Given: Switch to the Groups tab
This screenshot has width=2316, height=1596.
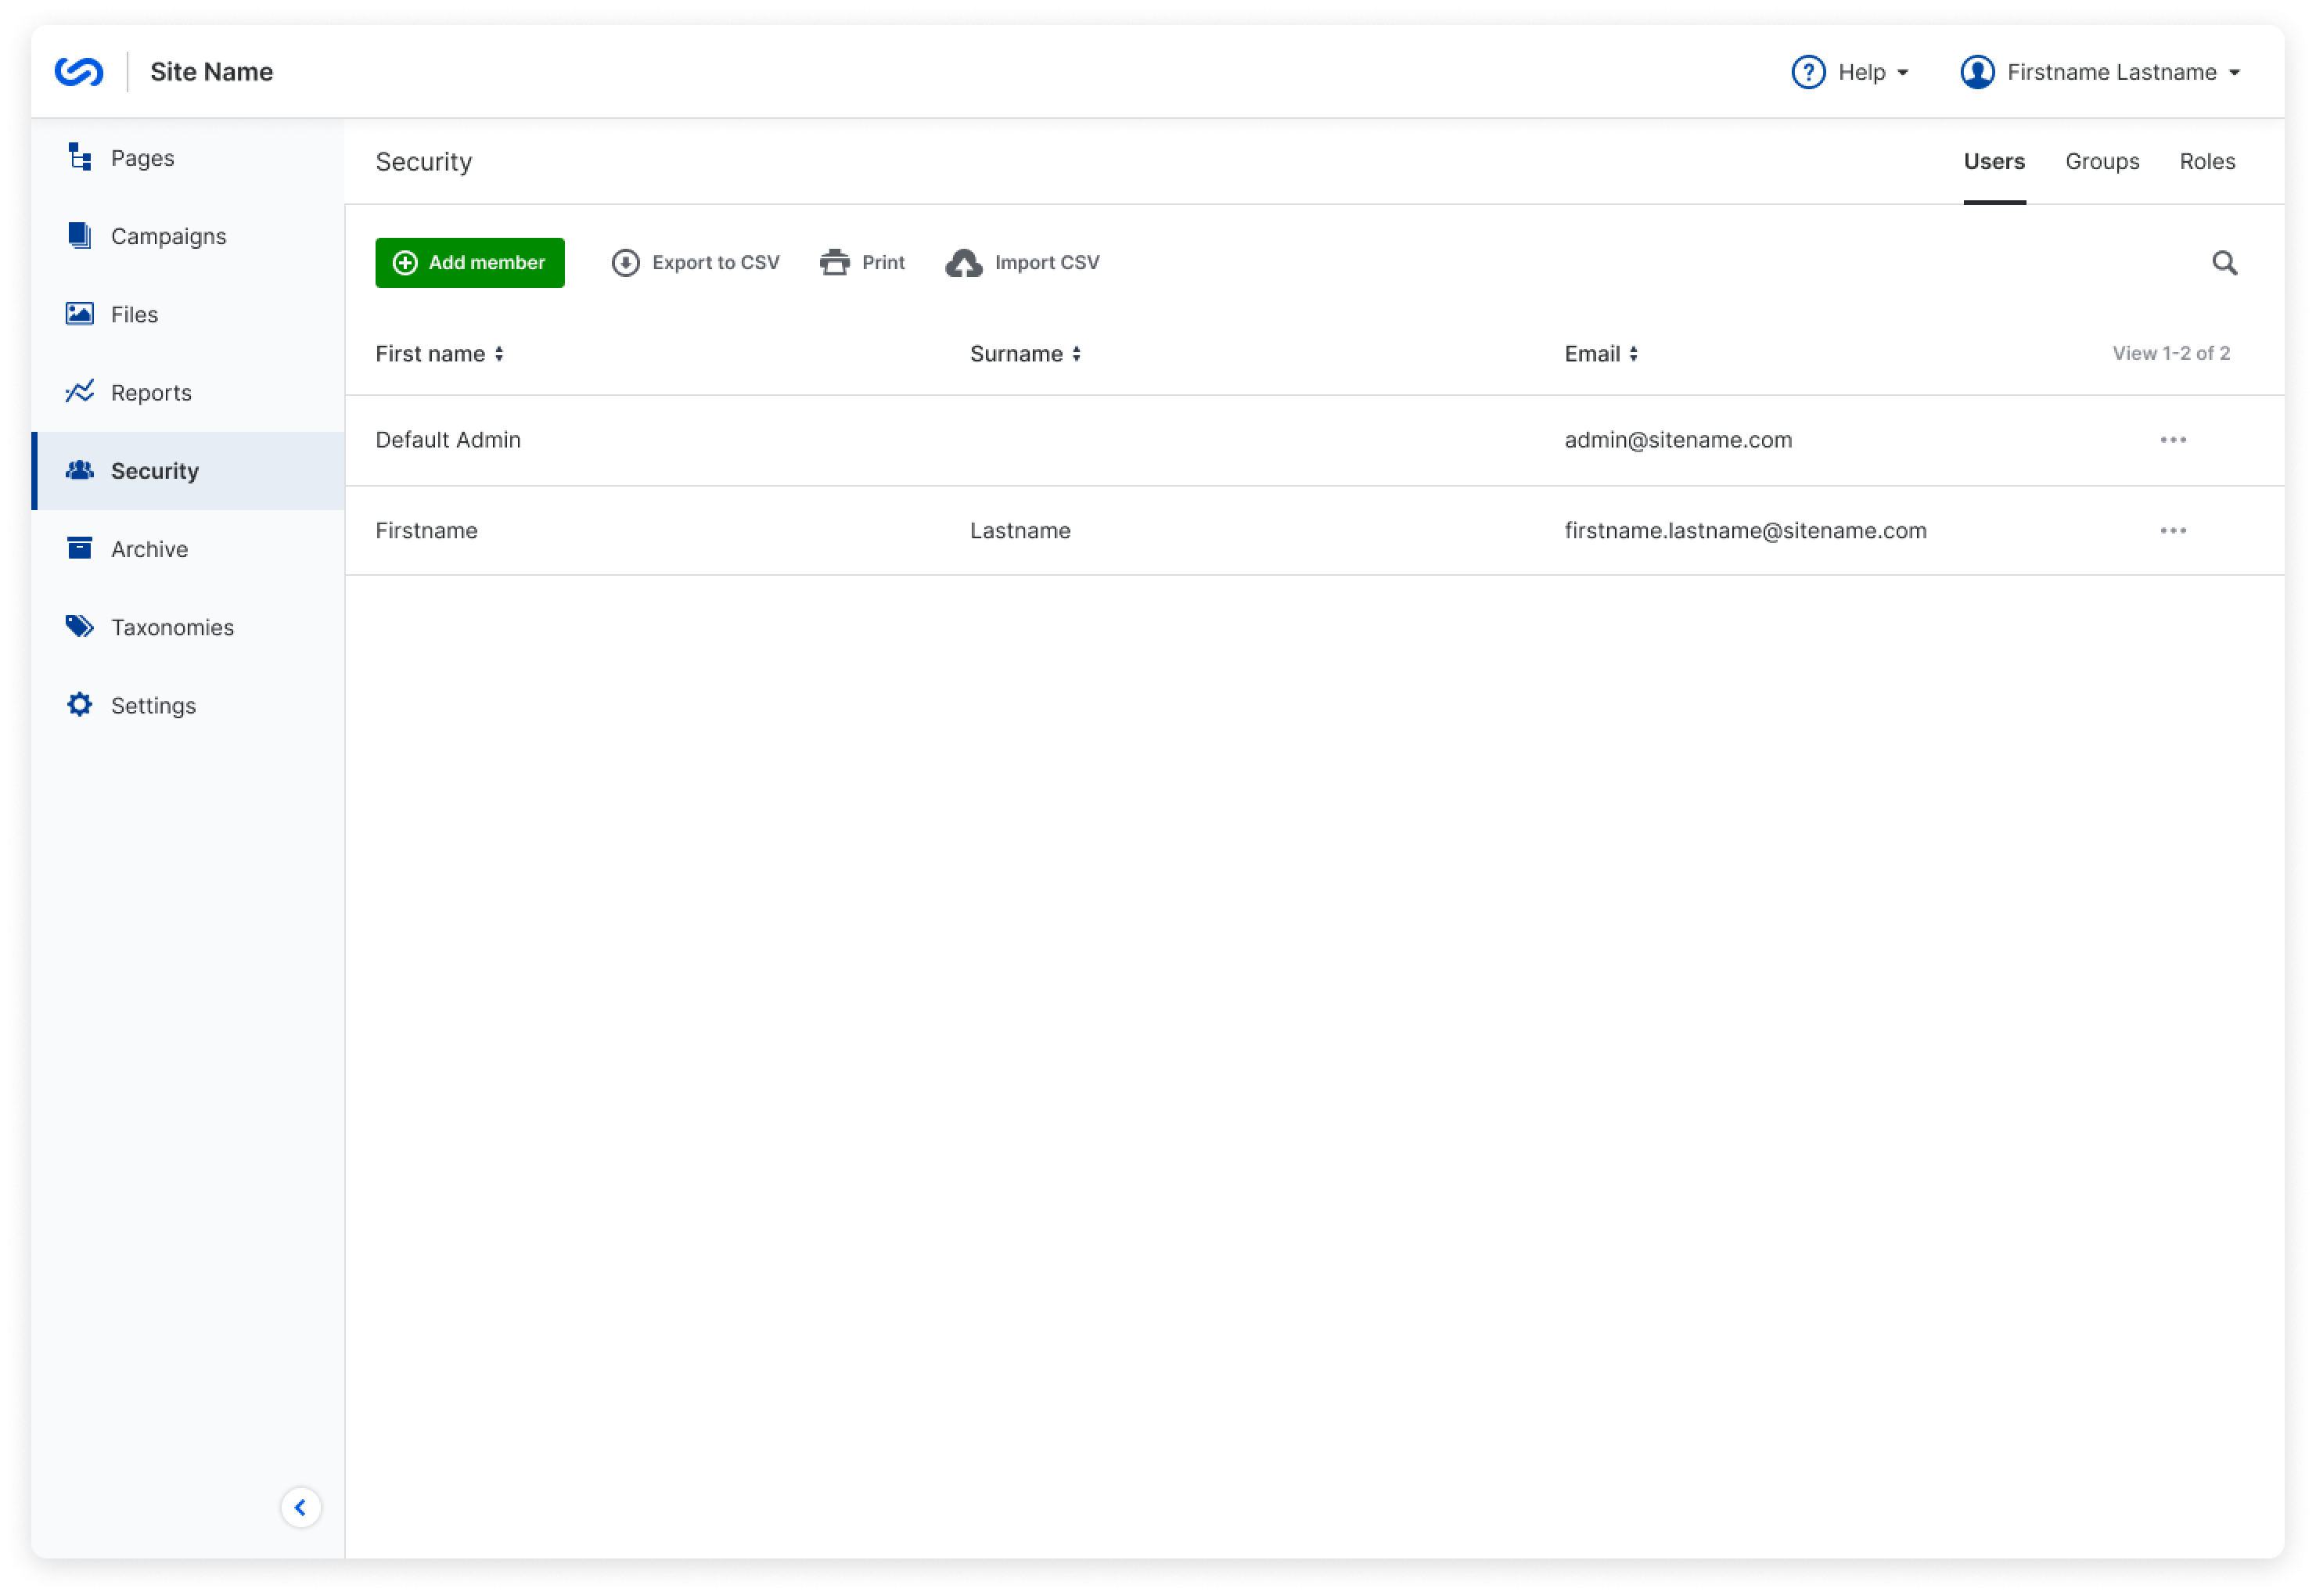Looking at the screenshot, I should pos(2102,162).
